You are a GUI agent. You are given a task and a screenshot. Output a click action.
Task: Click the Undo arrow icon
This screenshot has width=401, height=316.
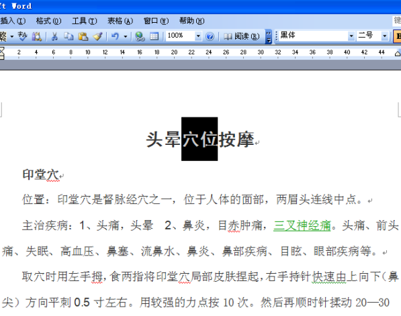click(x=115, y=36)
